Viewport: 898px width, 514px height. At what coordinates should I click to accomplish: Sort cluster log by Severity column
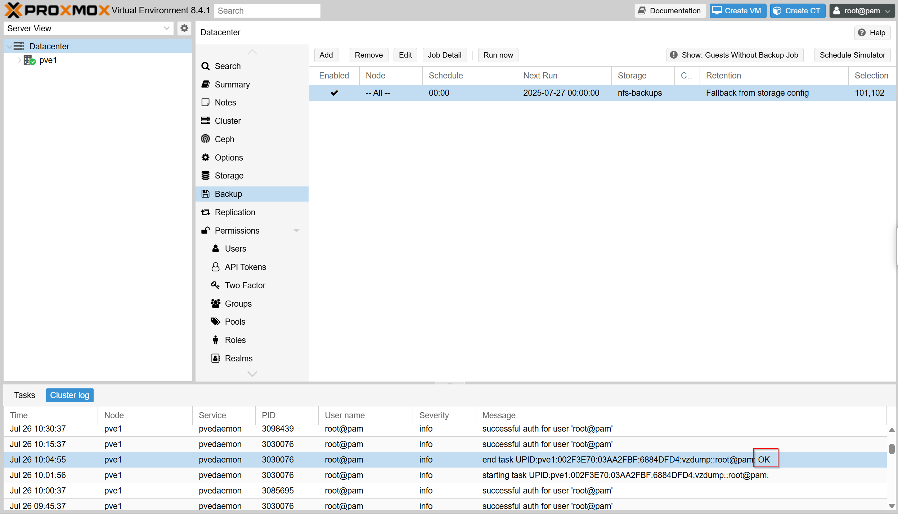tap(444, 415)
